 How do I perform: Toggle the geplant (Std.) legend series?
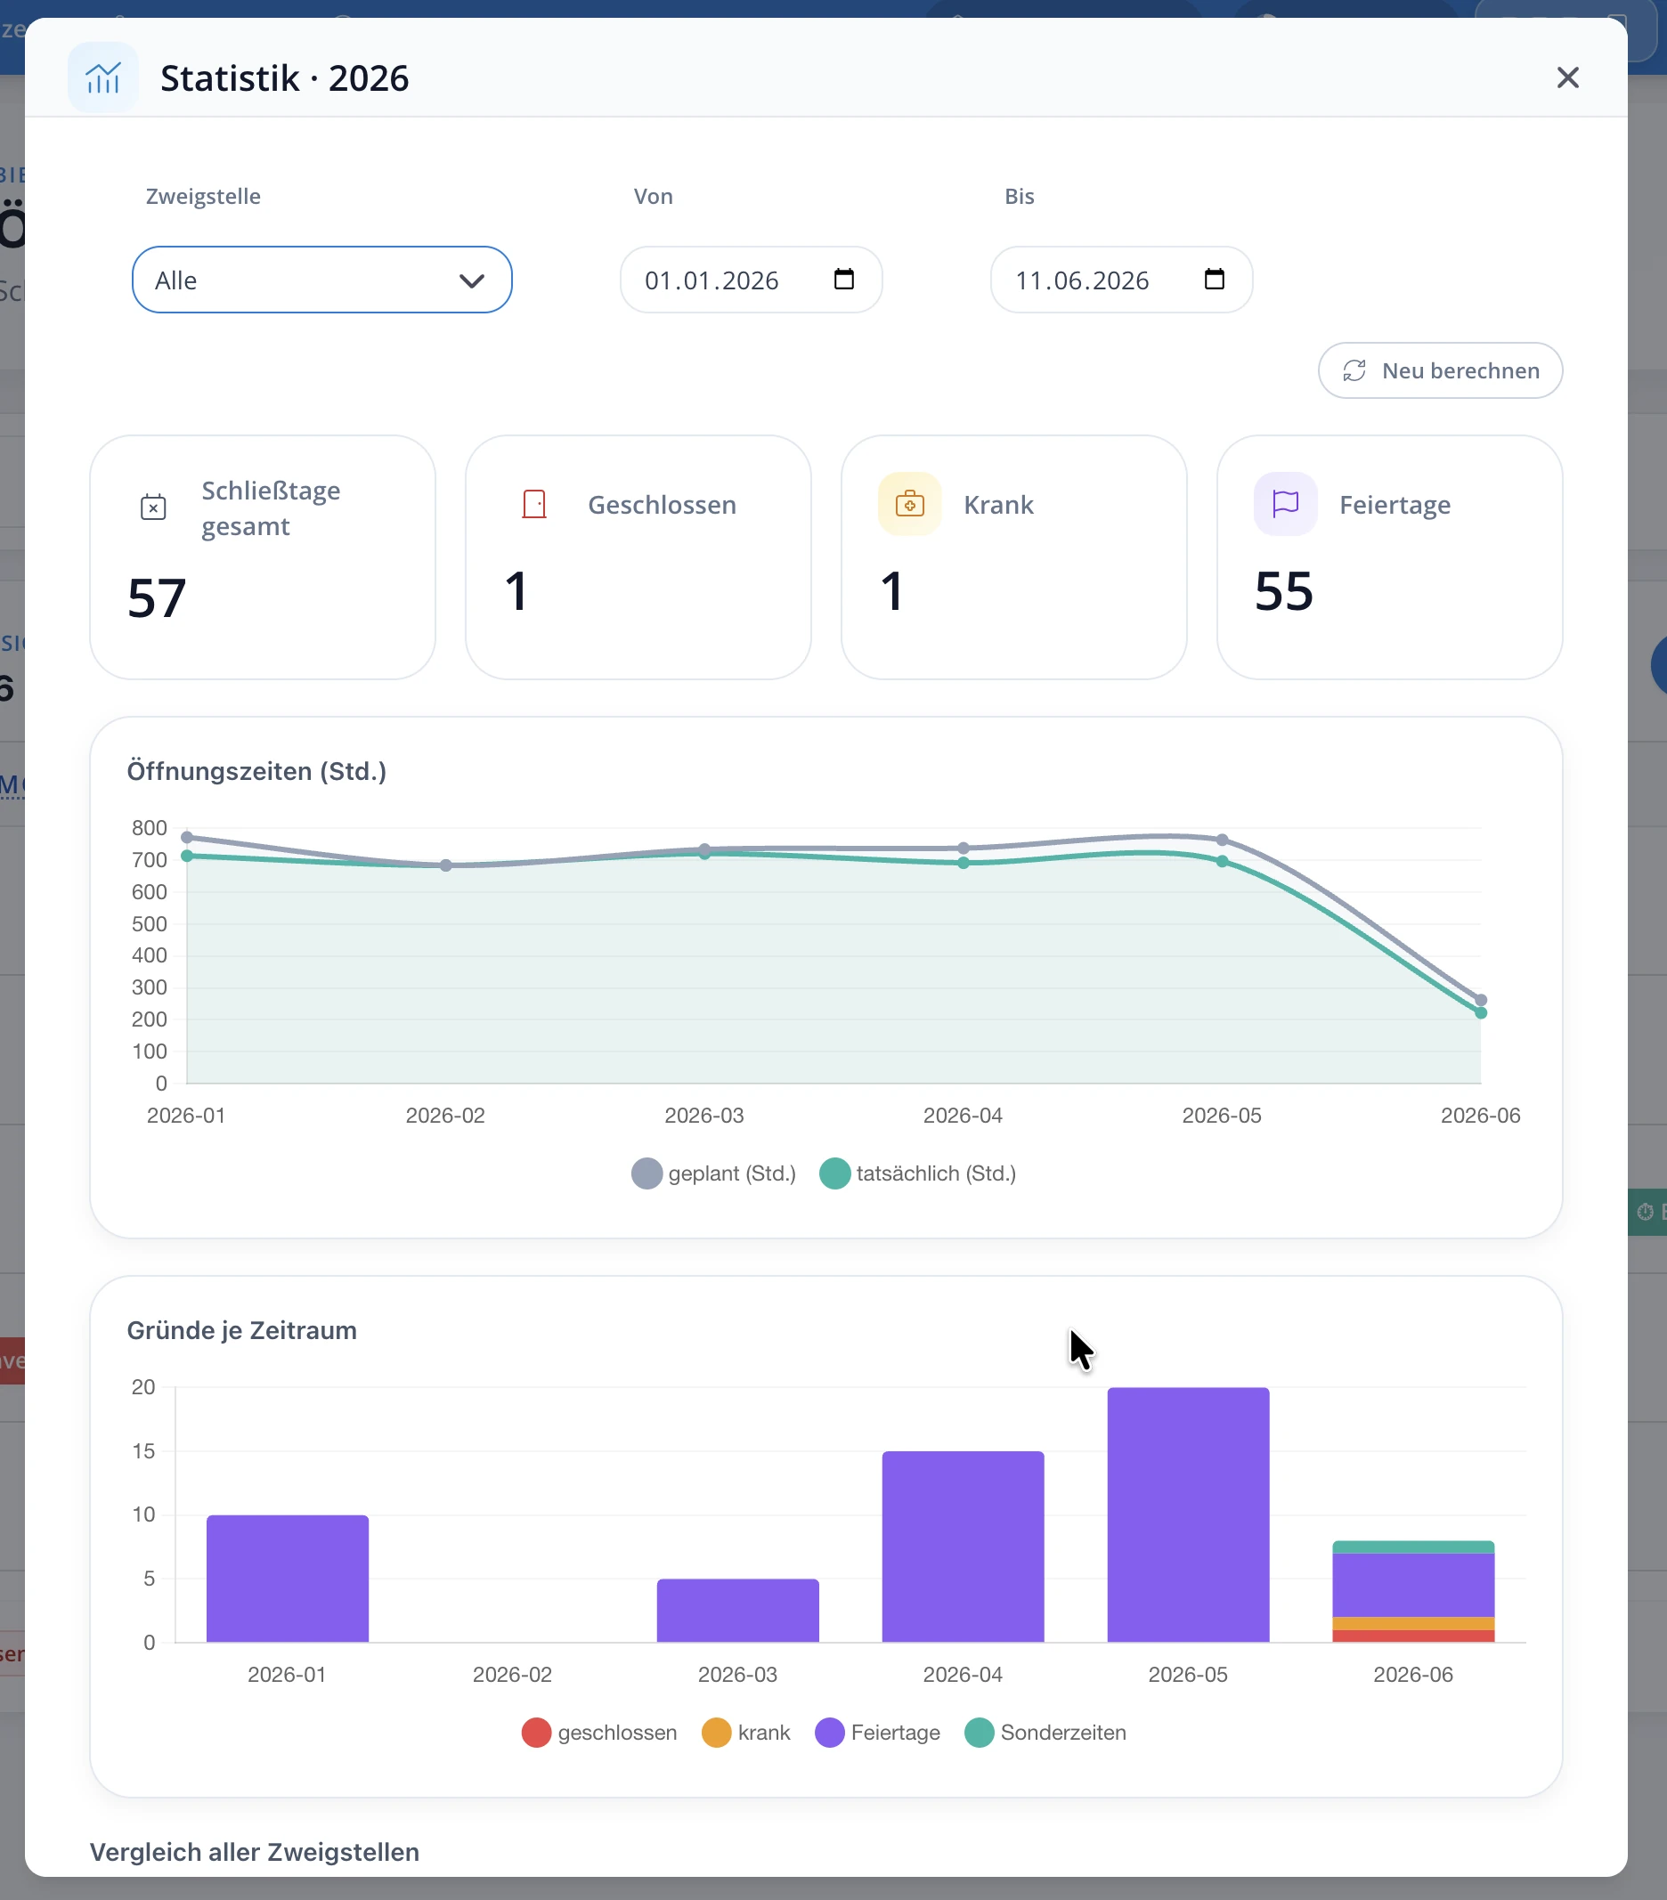[714, 1173]
